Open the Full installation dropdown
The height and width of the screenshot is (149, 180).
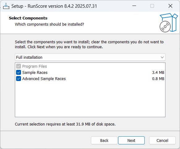(90, 57)
